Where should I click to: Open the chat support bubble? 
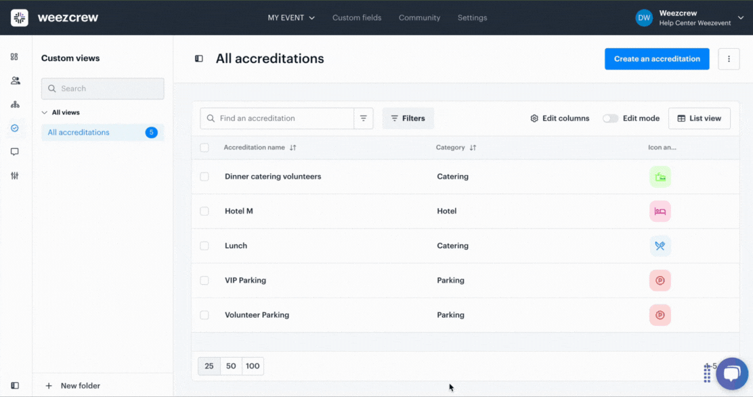pyautogui.click(x=731, y=373)
